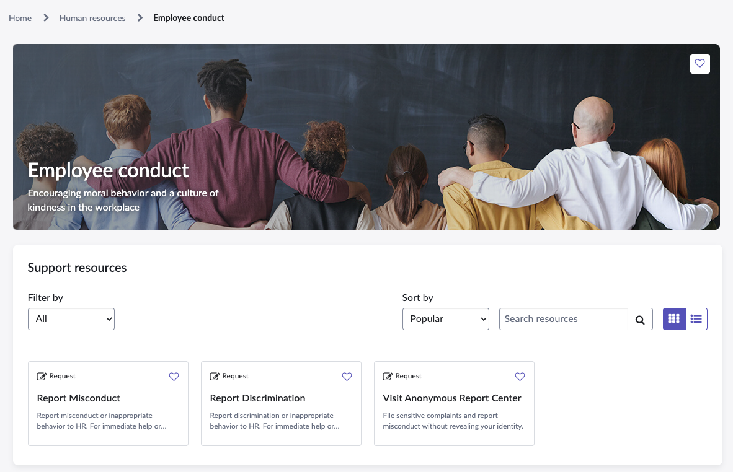733x472 pixels.
Task: Go to Human resources breadcrumb
Action: tap(92, 18)
